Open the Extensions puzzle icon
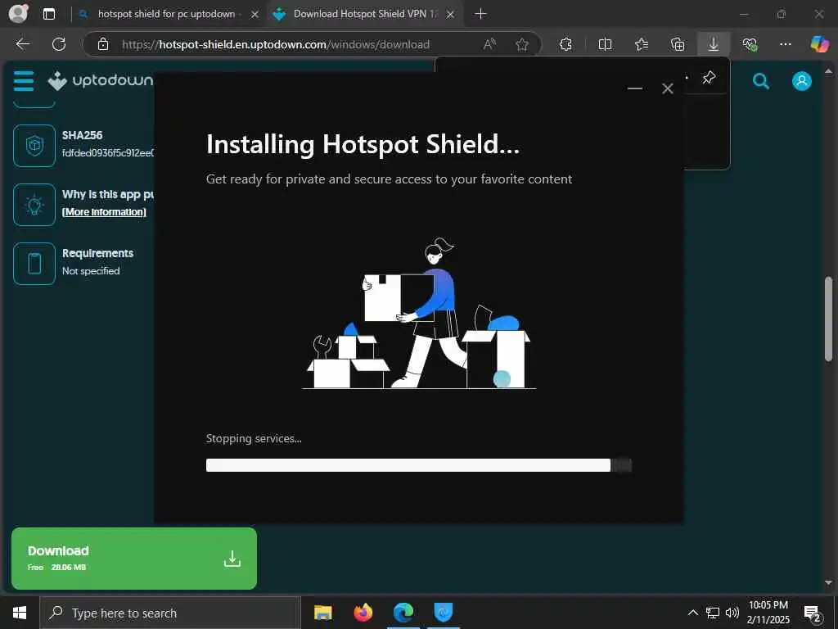Viewport: 838px width, 629px height. click(x=565, y=44)
